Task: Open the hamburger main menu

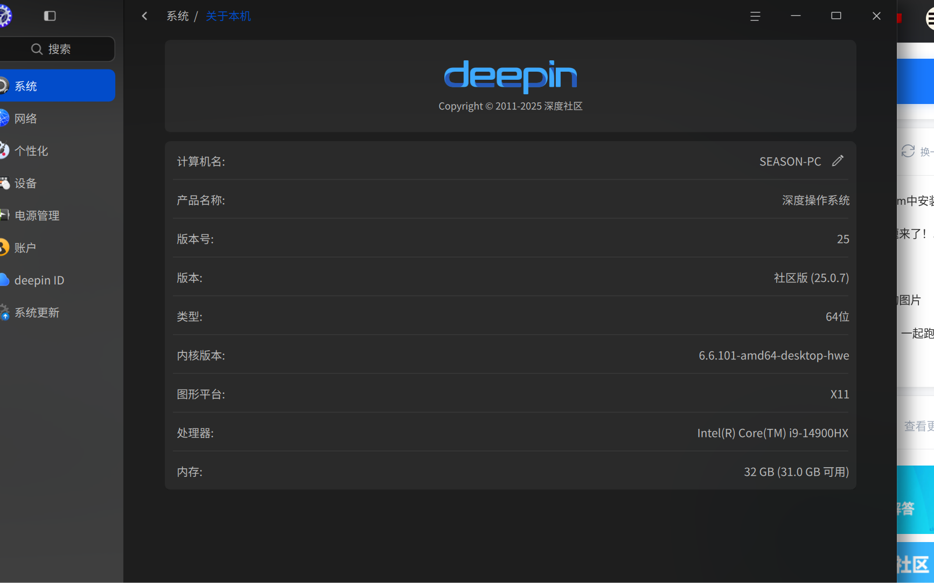Action: coord(755,16)
